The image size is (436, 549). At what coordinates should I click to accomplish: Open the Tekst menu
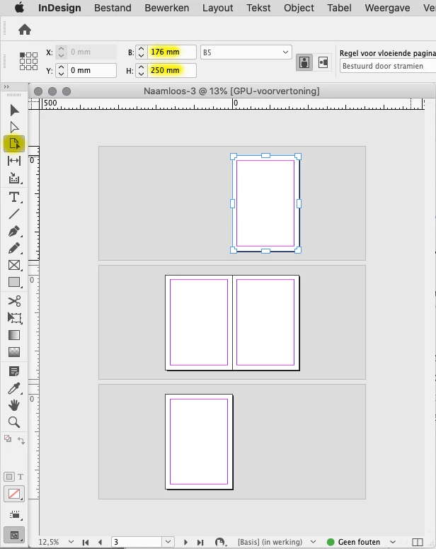click(x=258, y=8)
